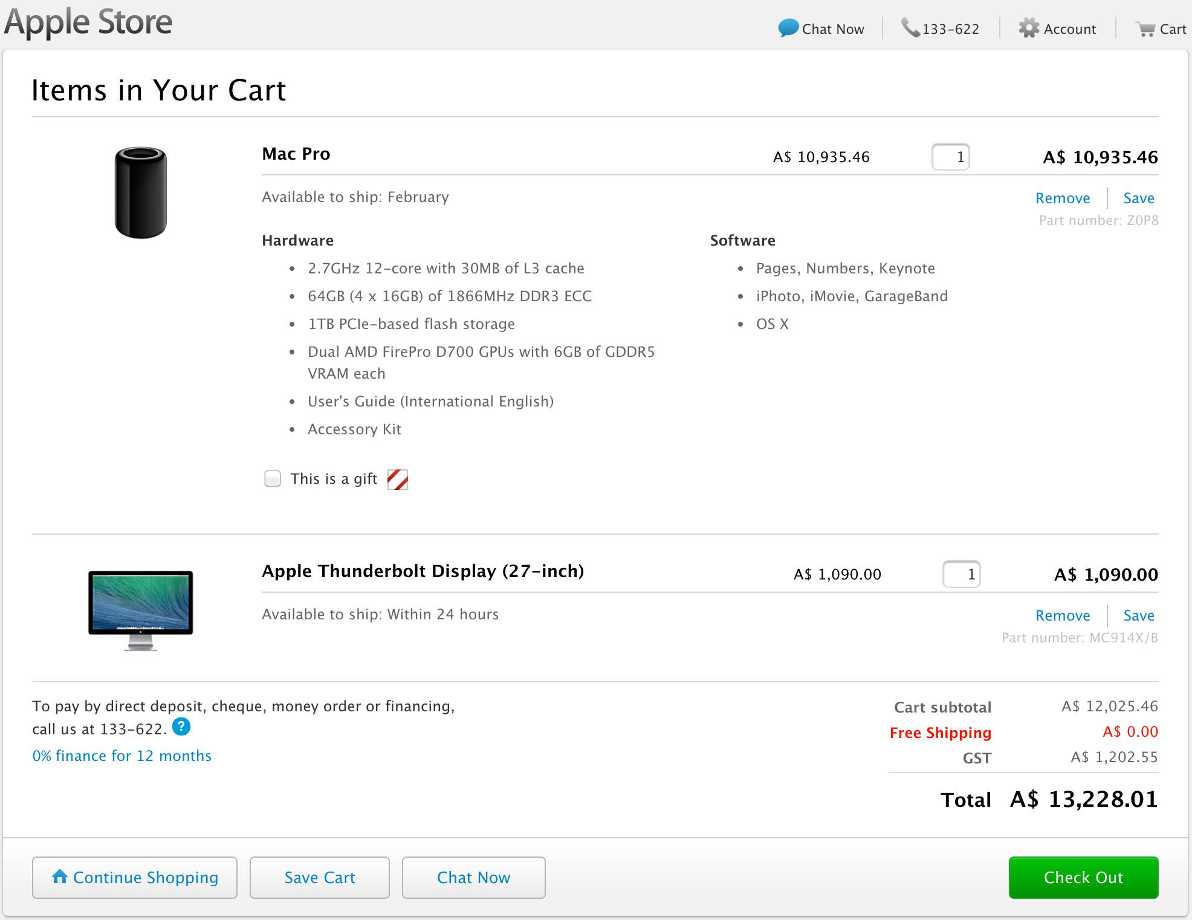Save the Thunderbolt Display for later

(1139, 616)
